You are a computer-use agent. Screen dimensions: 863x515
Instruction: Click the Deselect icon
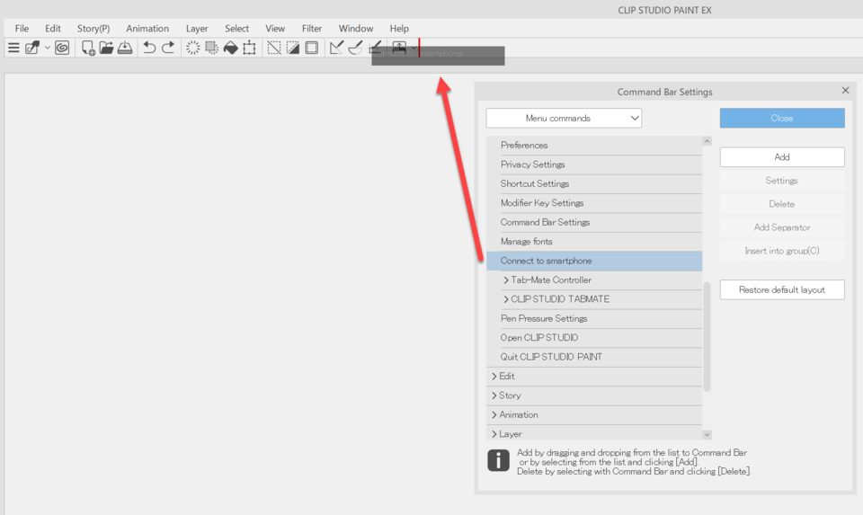point(274,48)
